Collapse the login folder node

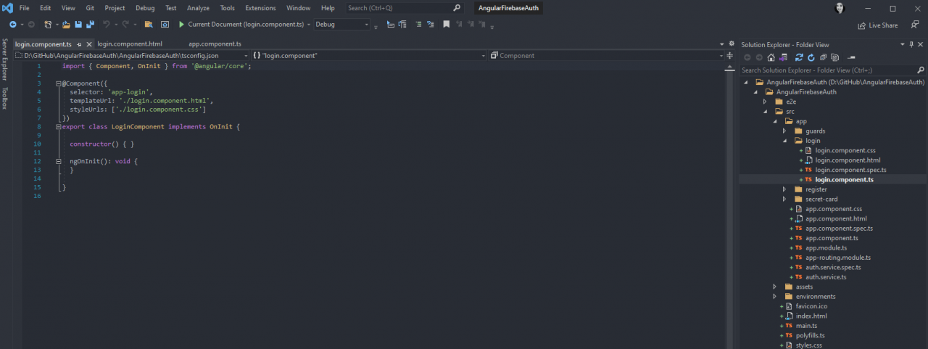[x=784, y=141]
